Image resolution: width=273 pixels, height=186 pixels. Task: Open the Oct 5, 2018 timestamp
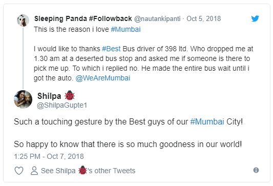(203, 18)
